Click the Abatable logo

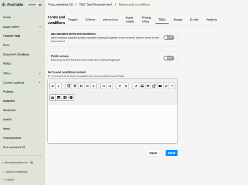12,4
